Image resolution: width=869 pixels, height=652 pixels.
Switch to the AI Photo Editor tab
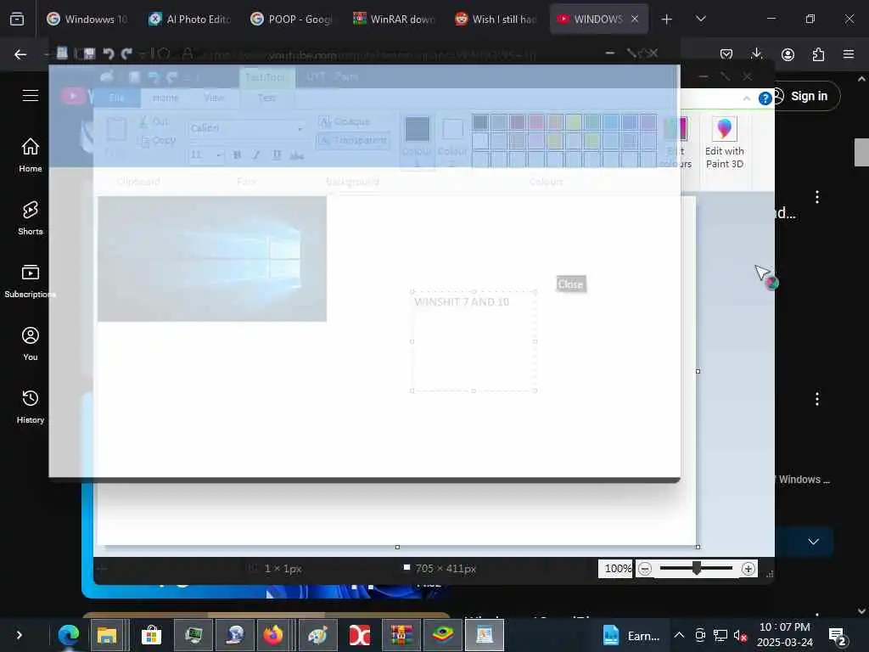[x=189, y=19]
